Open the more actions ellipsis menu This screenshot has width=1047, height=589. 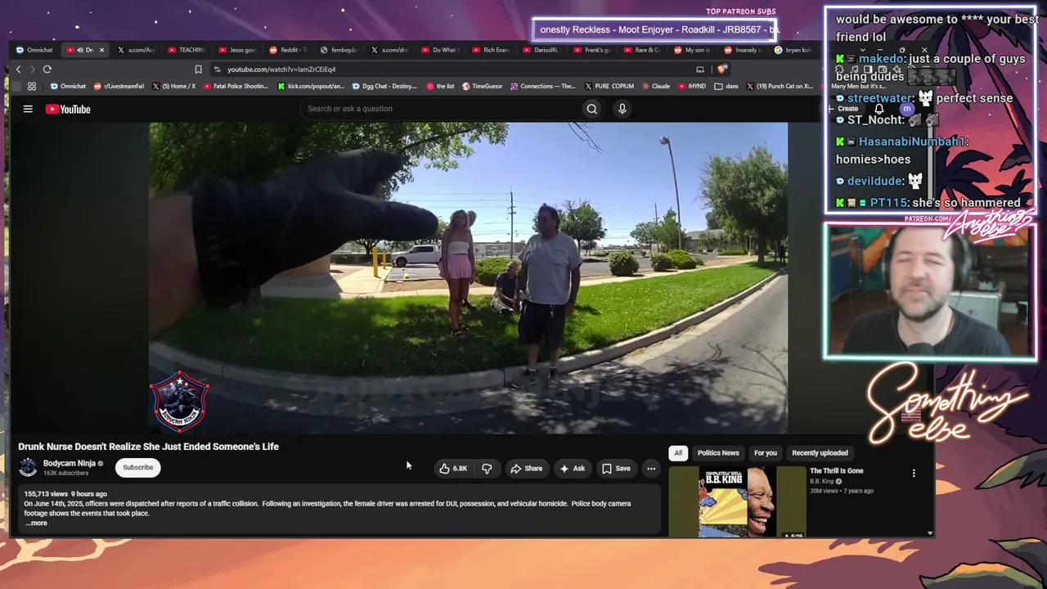(651, 468)
